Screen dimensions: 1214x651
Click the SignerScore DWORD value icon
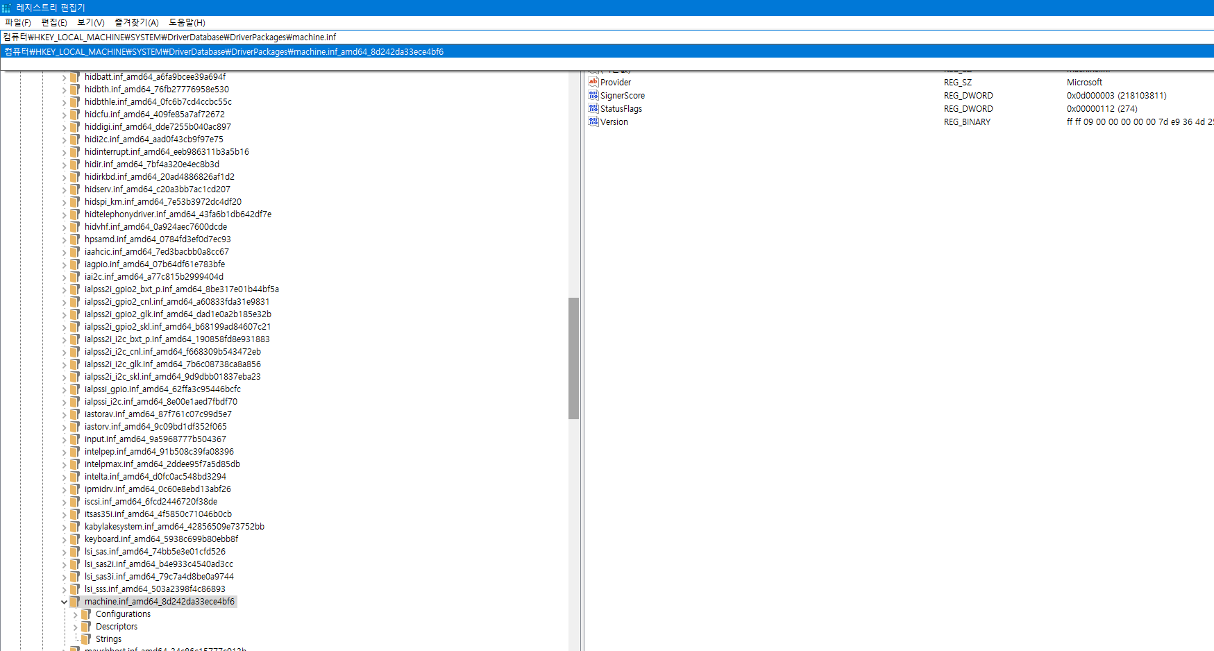[593, 95]
